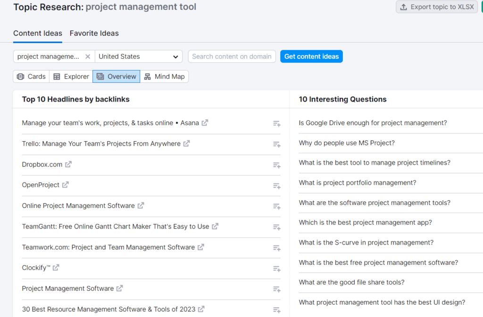The width and height of the screenshot is (483, 317).
Task: Open the Dropbox.com headline
Action: point(42,164)
